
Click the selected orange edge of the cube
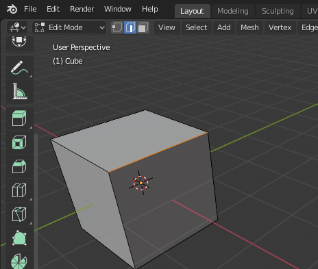click(158, 152)
